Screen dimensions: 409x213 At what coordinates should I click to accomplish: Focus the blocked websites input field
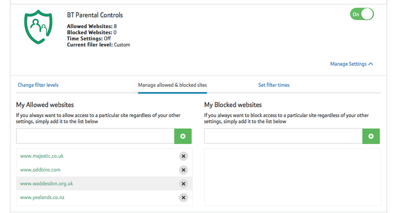[x=283, y=136]
